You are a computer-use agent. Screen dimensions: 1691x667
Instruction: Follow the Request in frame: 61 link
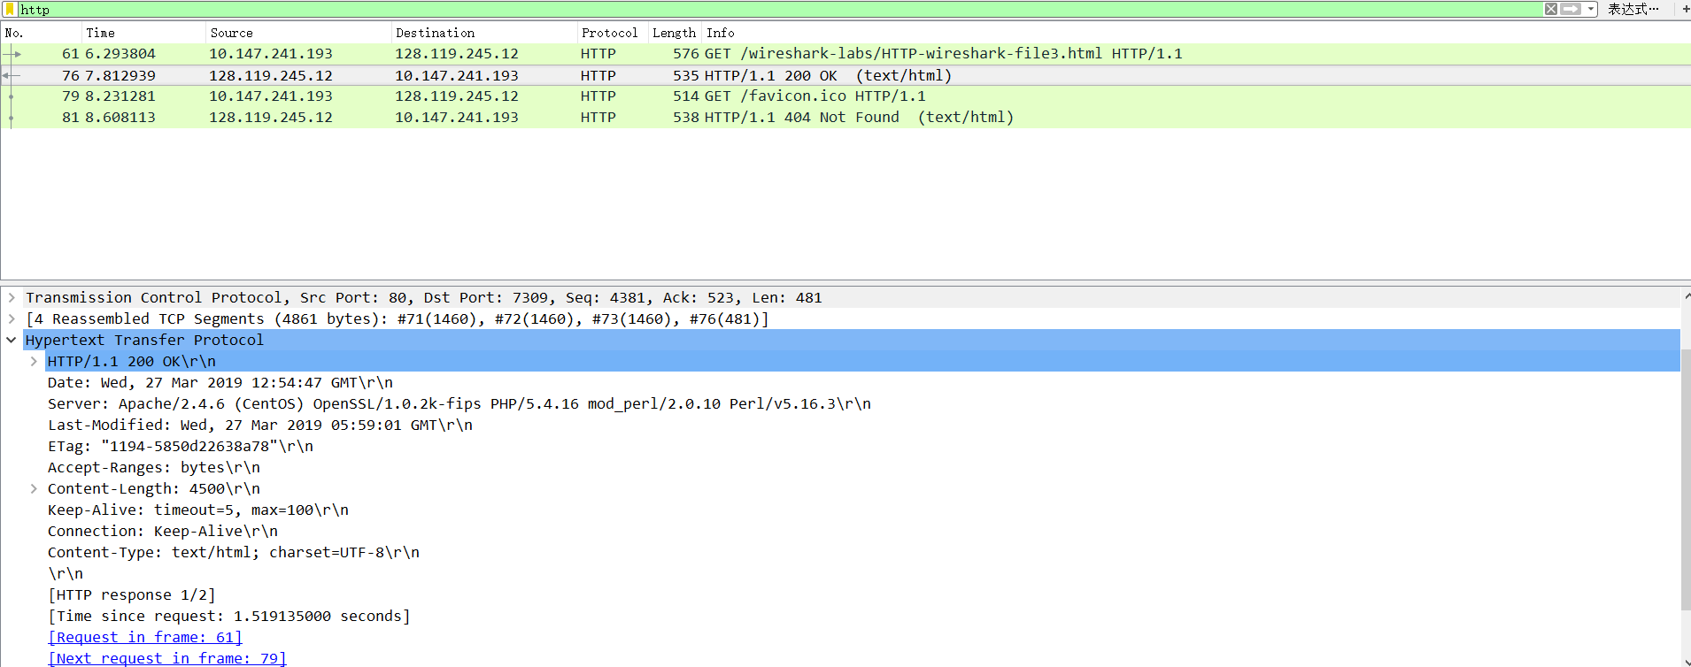(x=145, y=638)
